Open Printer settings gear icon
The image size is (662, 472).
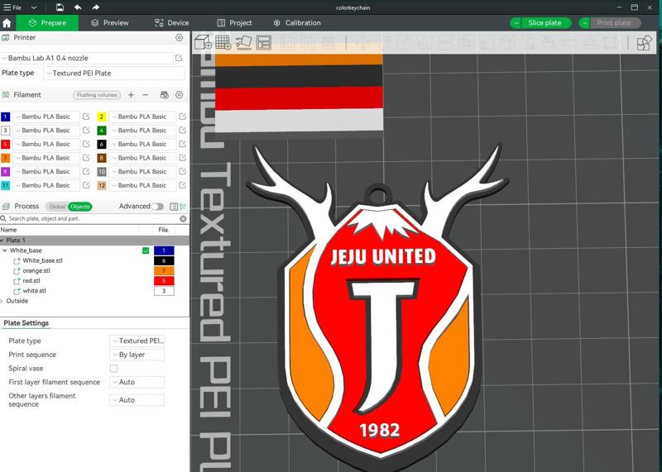(179, 37)
